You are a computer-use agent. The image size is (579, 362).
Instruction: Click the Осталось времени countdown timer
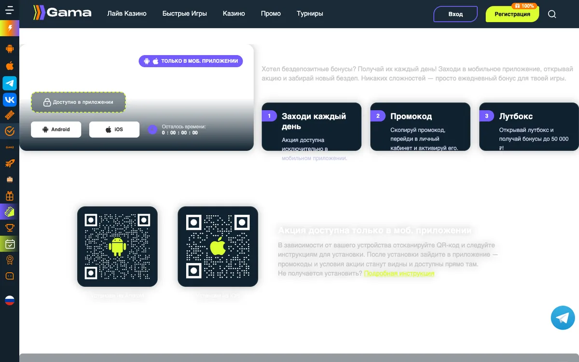177,129
